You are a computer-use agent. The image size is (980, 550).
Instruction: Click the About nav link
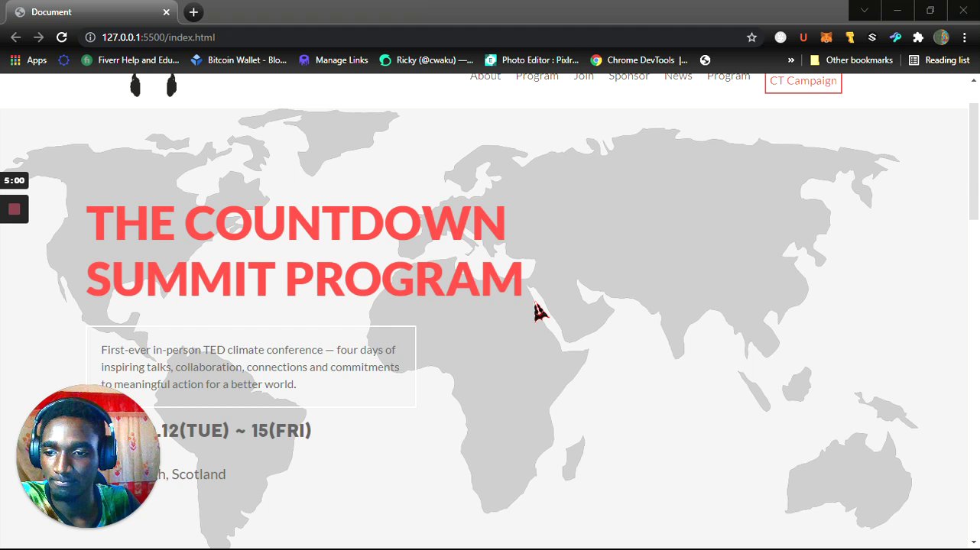point(485,77)
